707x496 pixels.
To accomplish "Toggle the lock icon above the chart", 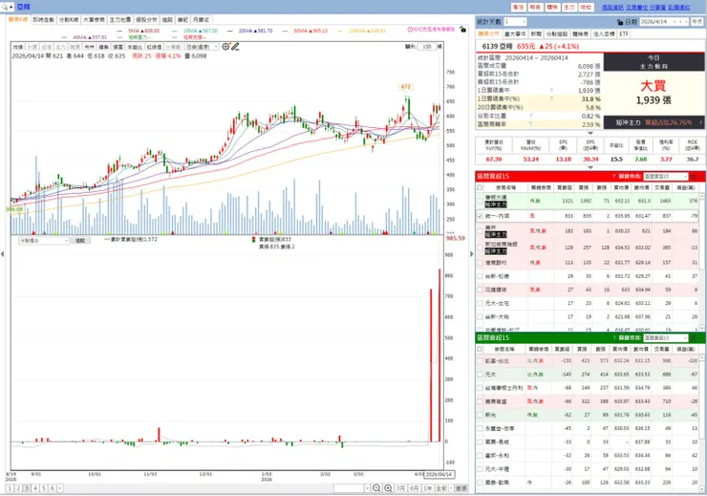I will (x=462, y=30).
